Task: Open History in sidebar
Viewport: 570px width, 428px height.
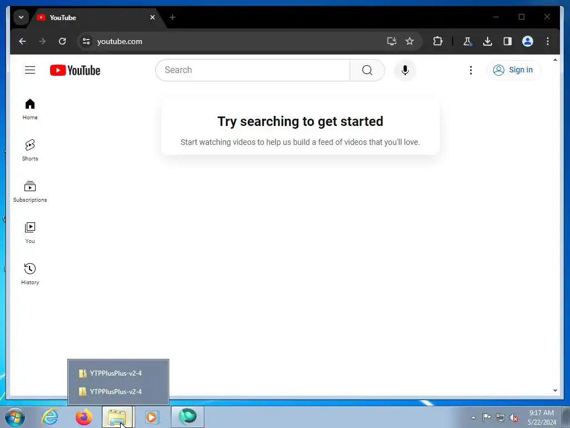Action: pos(30,274)
